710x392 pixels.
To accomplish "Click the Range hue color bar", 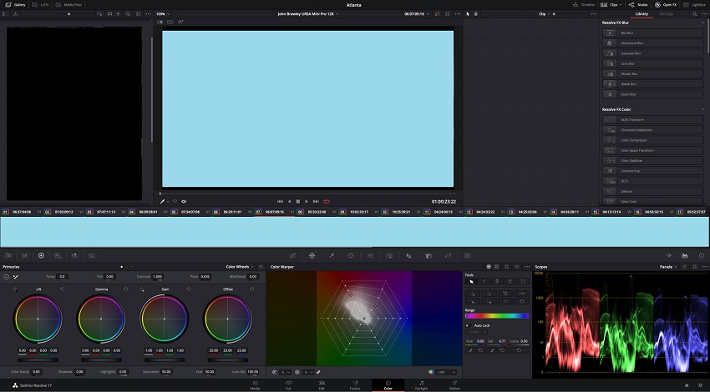I will click(497, 316).
